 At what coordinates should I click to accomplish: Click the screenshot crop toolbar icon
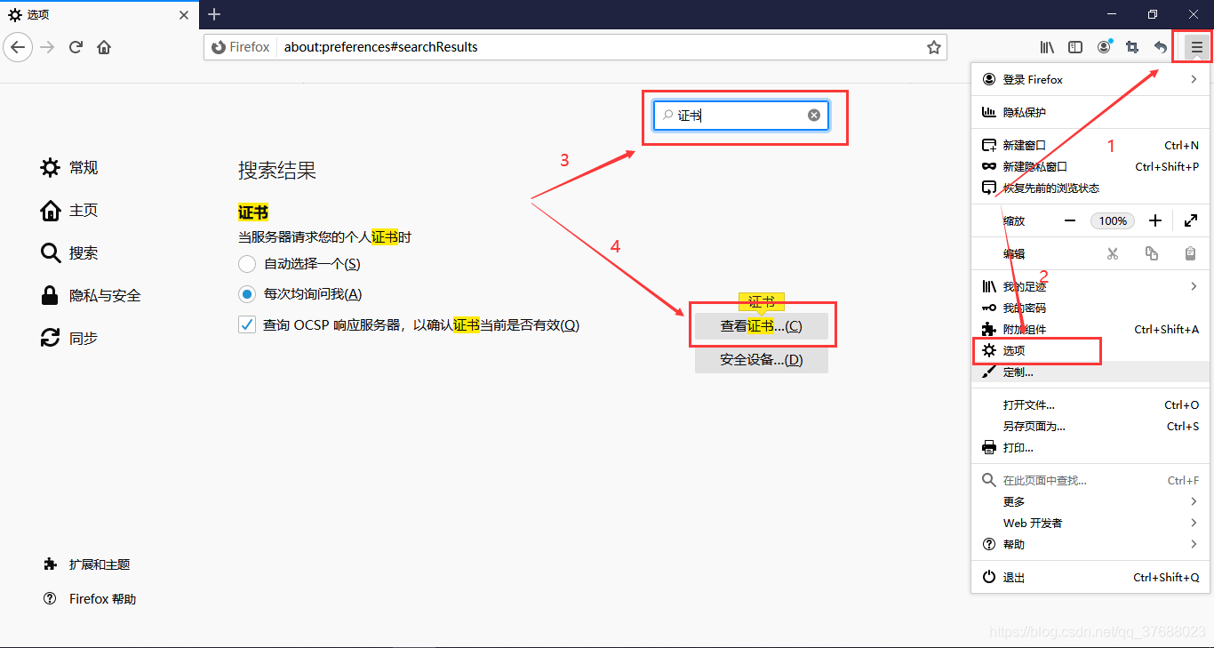point(1132,47)
